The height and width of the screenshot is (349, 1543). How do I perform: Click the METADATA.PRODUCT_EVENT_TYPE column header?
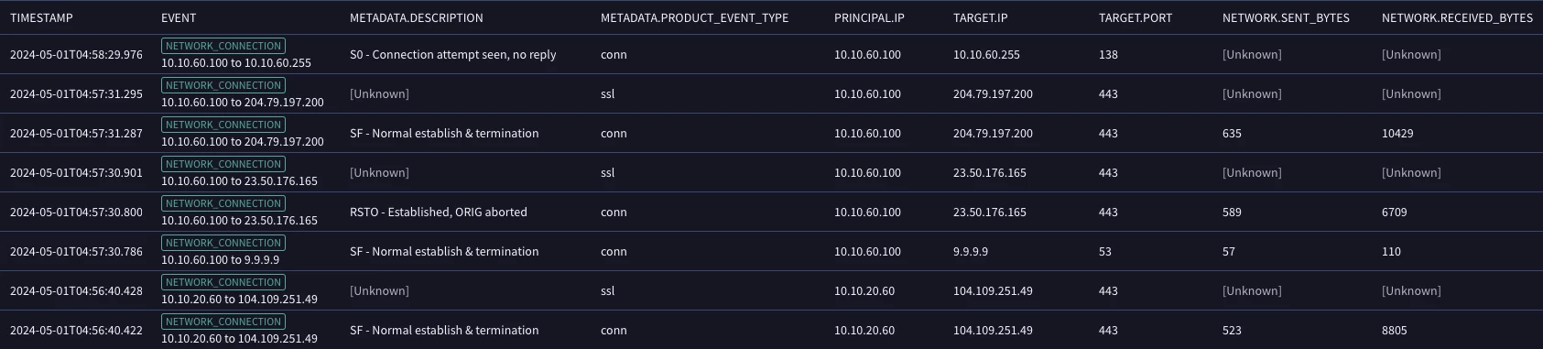coord(694,17)
